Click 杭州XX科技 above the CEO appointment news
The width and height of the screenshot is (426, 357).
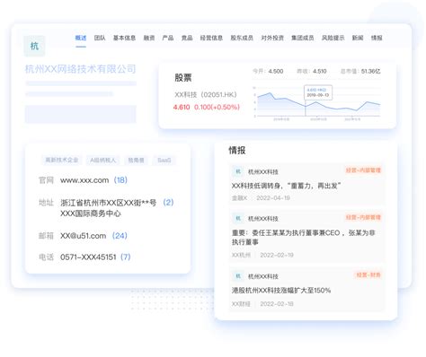coord(263,219)
